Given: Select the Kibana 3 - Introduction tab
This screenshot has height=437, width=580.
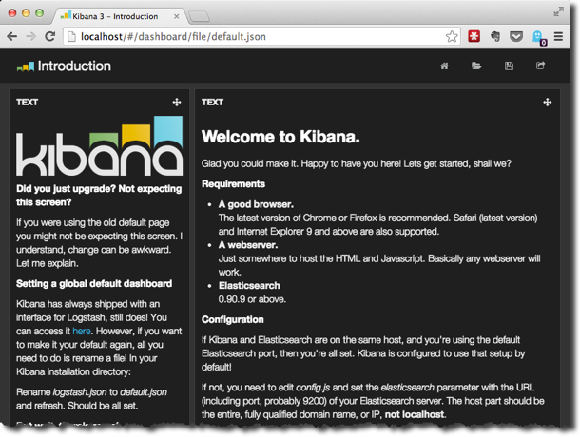Looking at the screenshot, I should [x=115, y=16].
